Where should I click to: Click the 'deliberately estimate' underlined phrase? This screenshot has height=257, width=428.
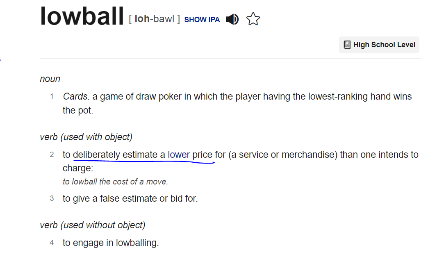click(115, 155)
